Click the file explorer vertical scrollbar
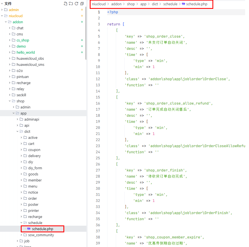The height and width of the screenshot is (247, 249). coord(86,33)
